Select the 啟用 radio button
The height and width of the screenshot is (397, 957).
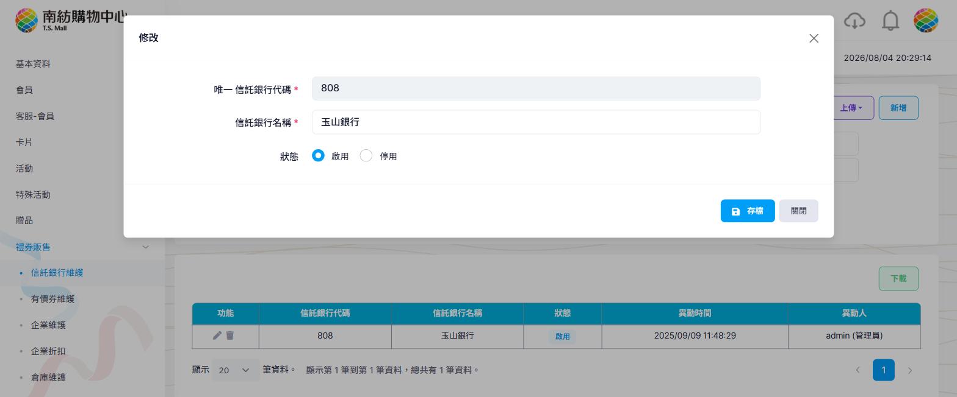tap(318, 156)
